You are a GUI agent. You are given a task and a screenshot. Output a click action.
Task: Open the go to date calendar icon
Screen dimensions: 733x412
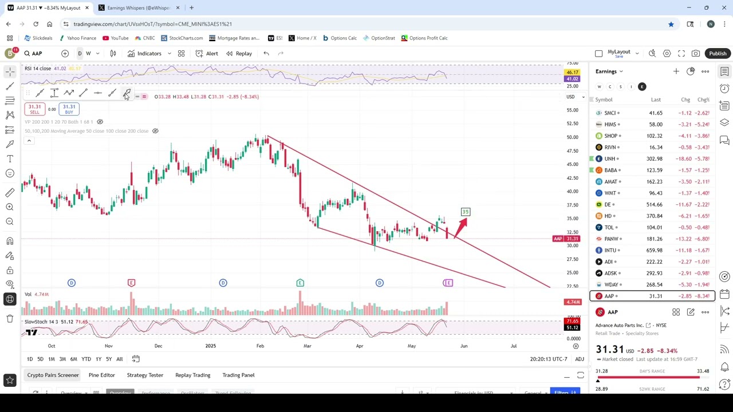[x=136, y=359]
